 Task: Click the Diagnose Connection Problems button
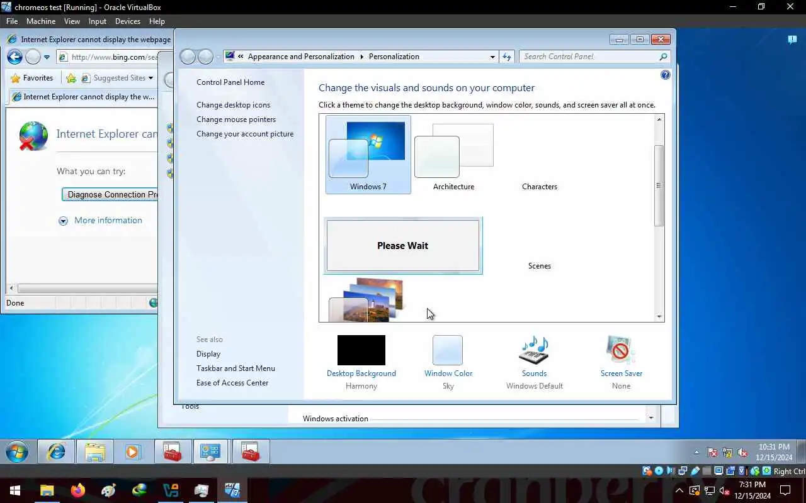pos(110,194)
